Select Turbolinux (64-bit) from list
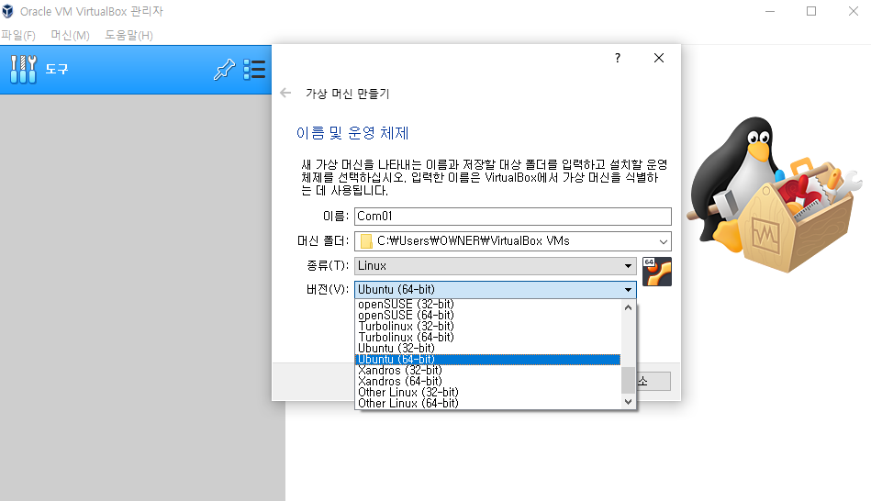This screenshot has height=501, width=871. tap(487, 337)
